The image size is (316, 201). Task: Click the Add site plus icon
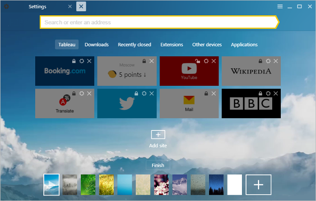[x=158, y=134]
